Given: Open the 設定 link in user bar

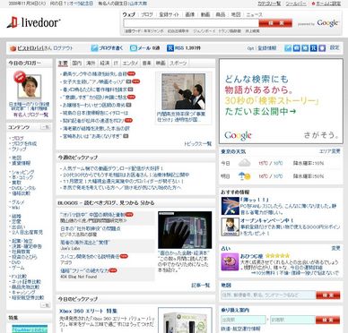Looking at the screenshot, I should (x=335, y=47).
